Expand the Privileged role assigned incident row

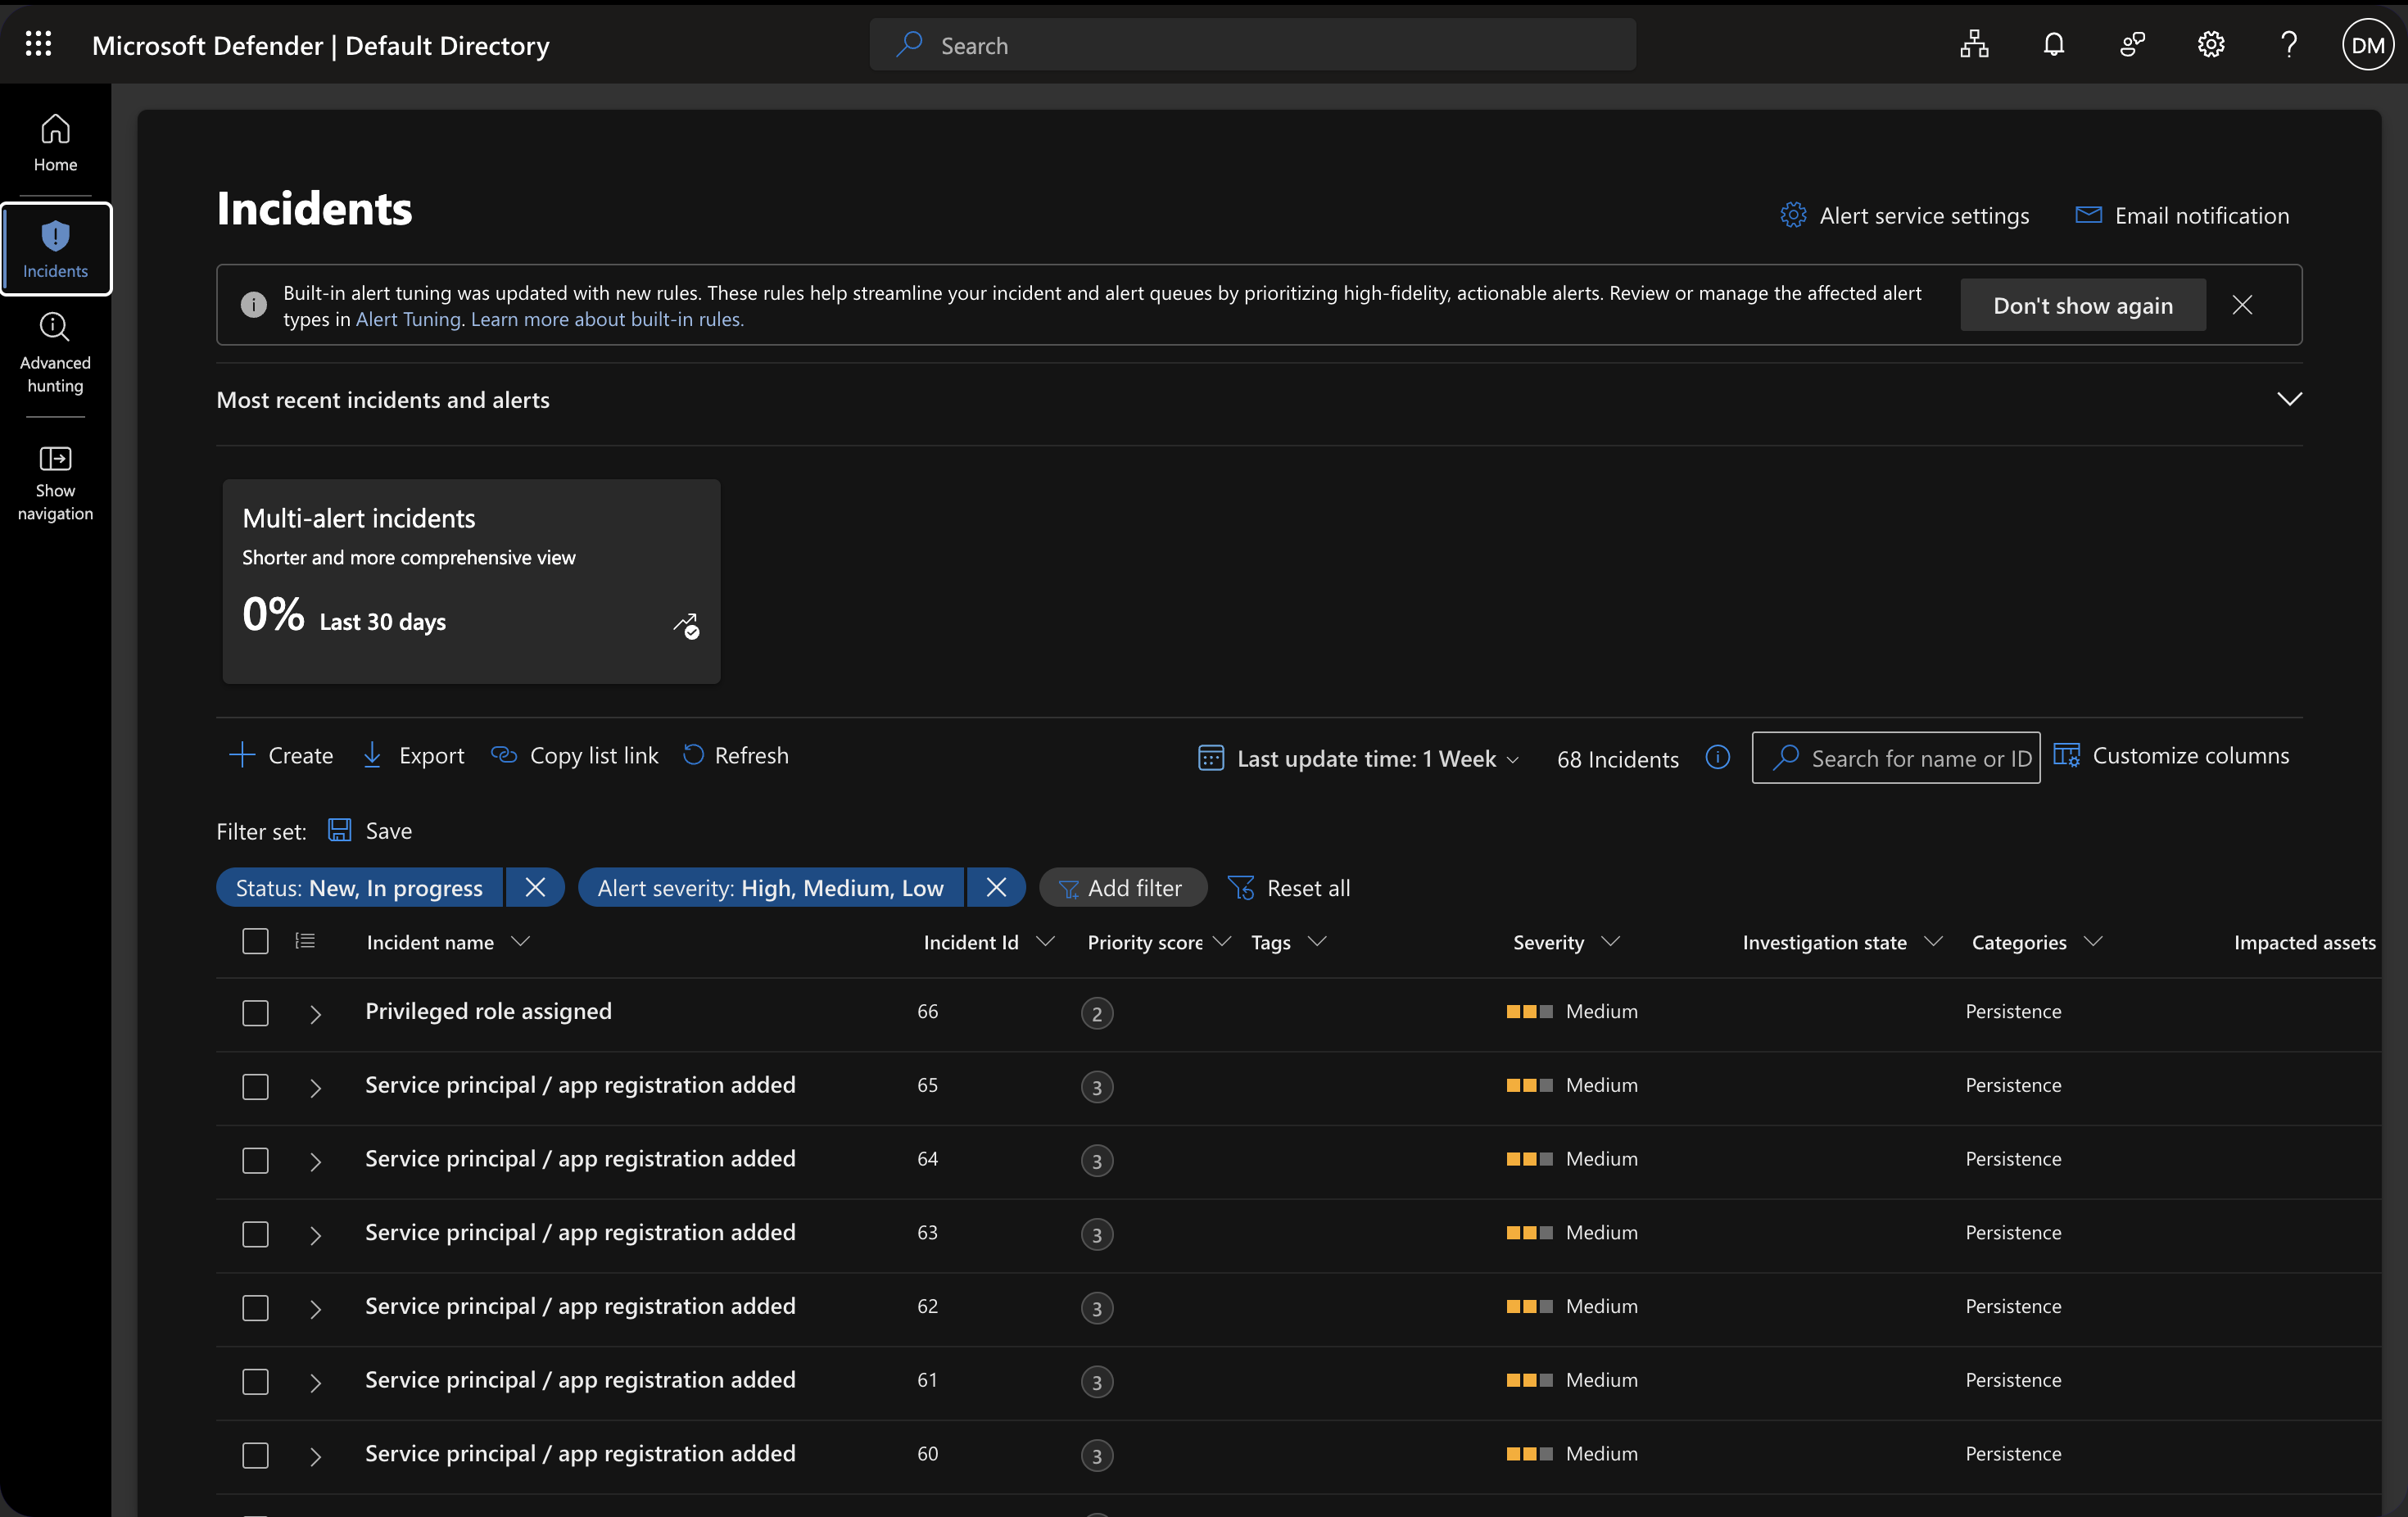315,1014
